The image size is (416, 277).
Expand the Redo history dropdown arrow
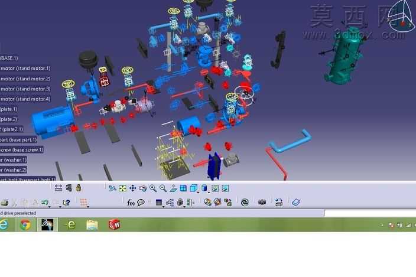(x=60, y=207)
